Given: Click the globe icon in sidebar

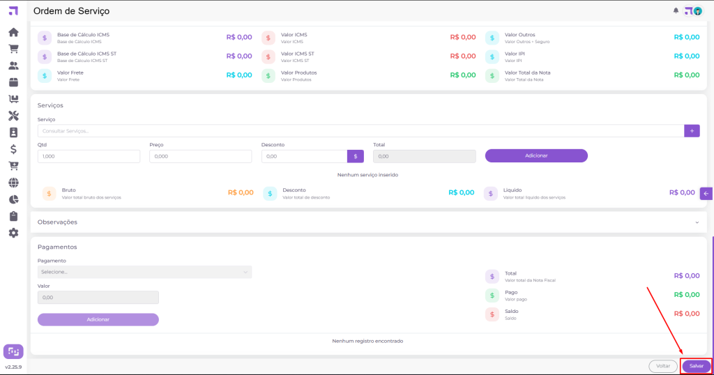Looking at the screenshot, I should point(13,183).
